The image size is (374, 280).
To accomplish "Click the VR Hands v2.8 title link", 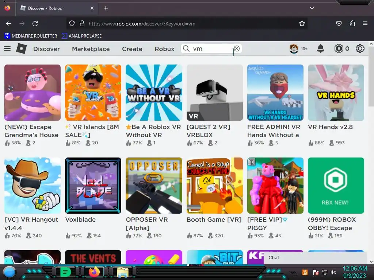I will pyautogui.click(x=330, y=127).
